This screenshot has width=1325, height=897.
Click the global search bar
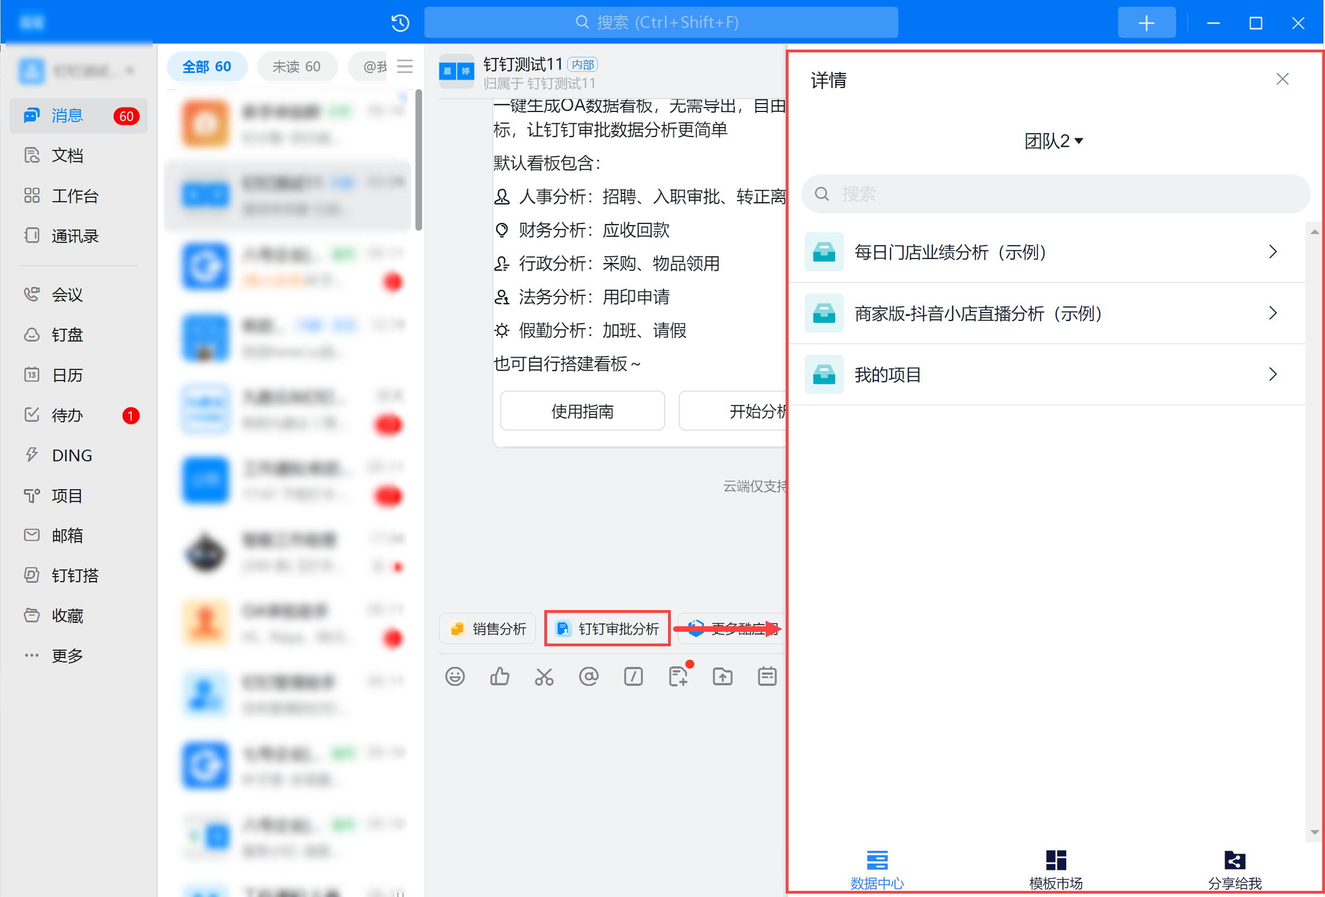[x=661, y=23]
